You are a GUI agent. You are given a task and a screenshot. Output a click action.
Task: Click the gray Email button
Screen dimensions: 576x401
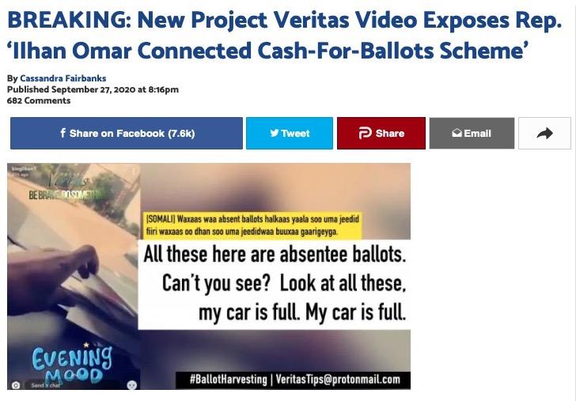point(472,134)
